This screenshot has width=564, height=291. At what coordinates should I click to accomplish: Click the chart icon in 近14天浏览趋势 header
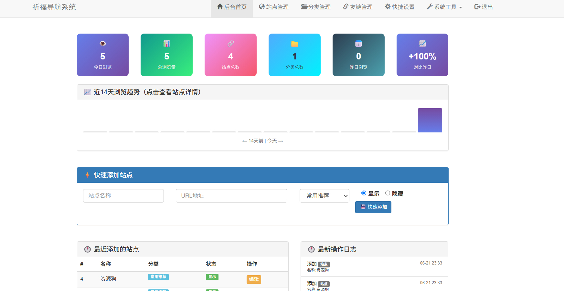tap(88, 92)
